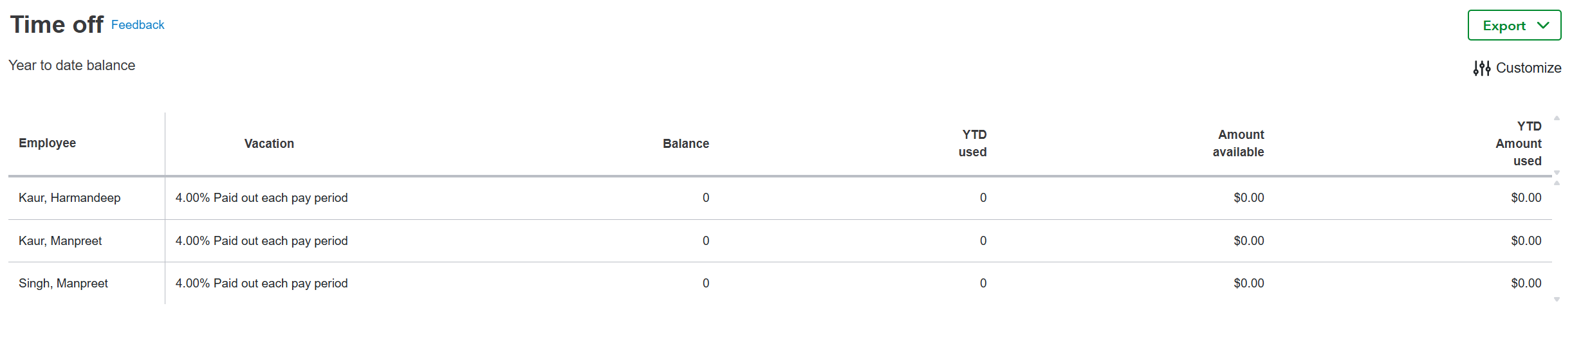The width and height of the screenshot is (1572, 344).
Task: Select employee Singh, Manpreet
Action: [x=63, y=284]
